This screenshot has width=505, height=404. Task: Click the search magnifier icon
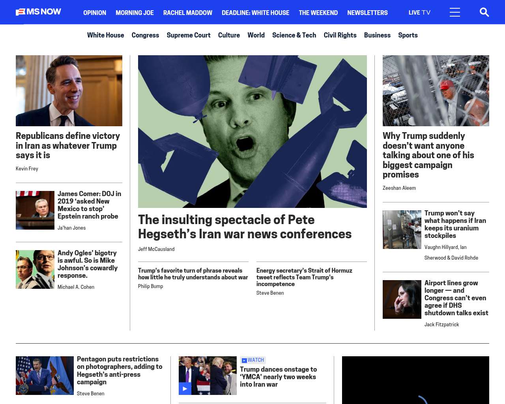[484, 13]
